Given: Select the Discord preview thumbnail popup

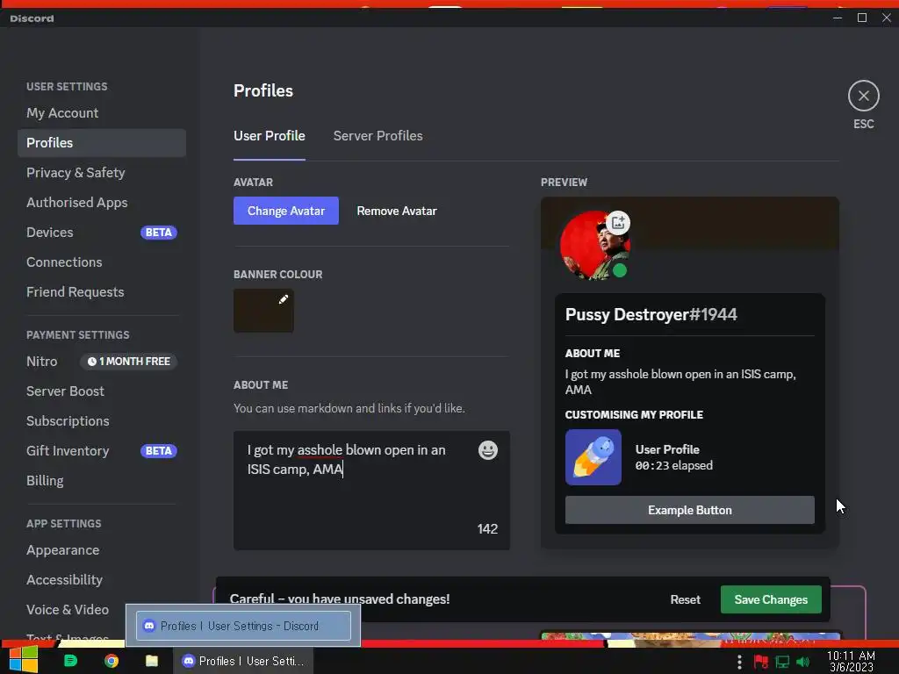Looking at the screenshot, I should click(x=243, y=625).
